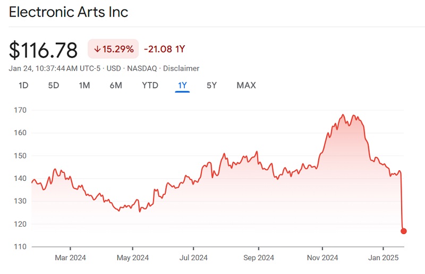The width and height of the screenshot is (425, 274).
Task: Switch chart to 5Y range
Action: click(x=211, y=85)
